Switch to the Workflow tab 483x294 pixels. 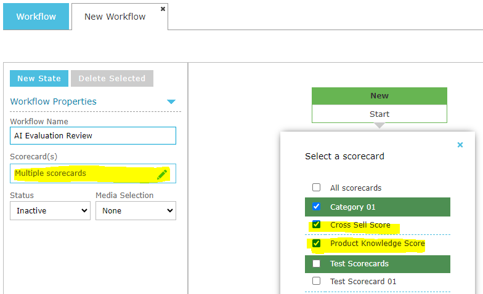point(36,17)
